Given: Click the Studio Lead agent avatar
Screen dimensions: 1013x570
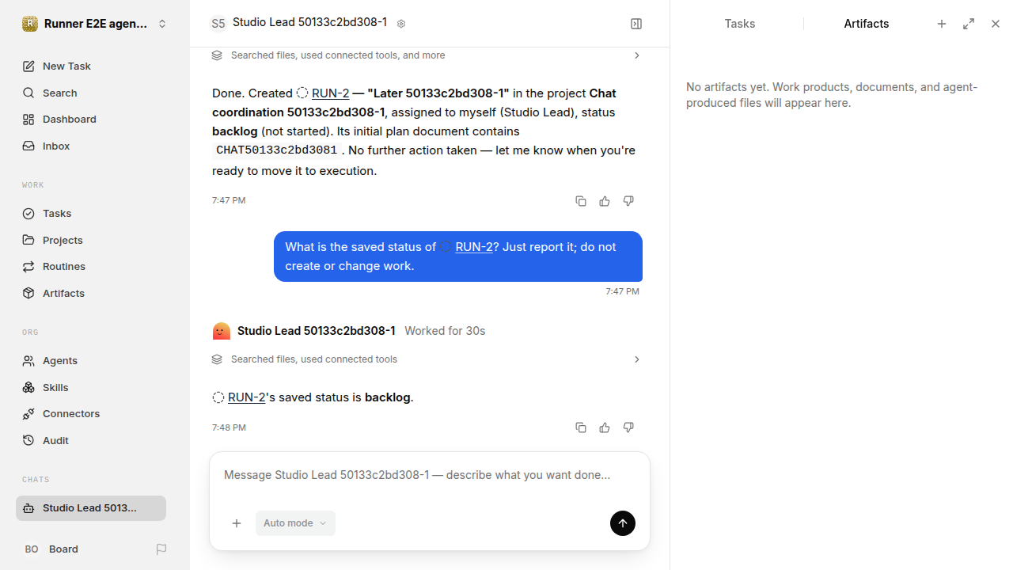Looking at the screenshot, I should (222, 331).
